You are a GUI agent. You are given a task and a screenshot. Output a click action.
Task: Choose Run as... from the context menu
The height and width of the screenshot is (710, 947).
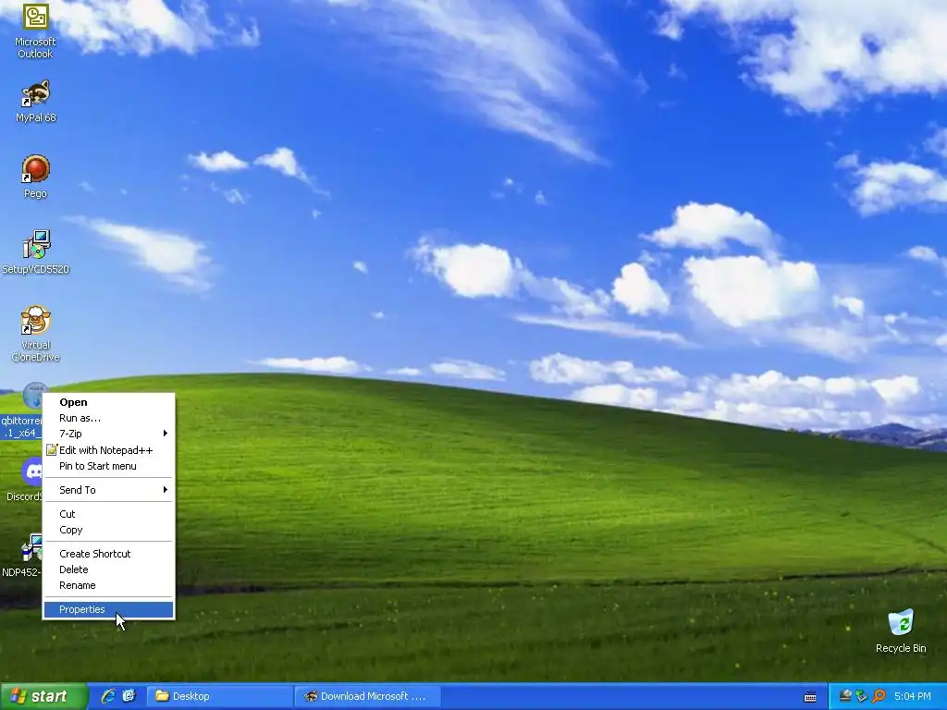point(109,418)
